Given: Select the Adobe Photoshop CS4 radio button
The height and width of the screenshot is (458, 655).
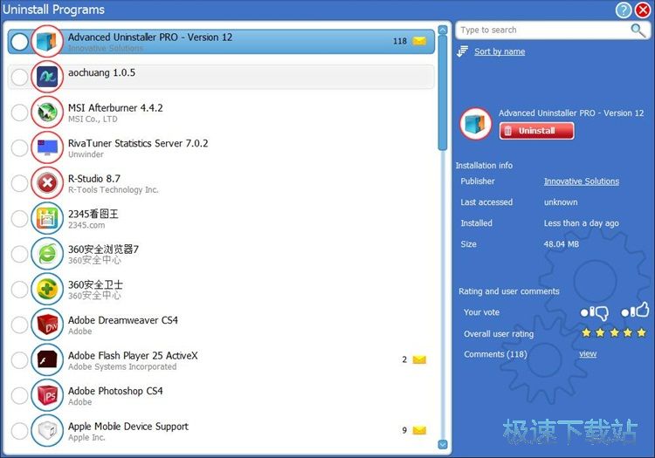Looking at the screenshot, I should click(19, 395).
